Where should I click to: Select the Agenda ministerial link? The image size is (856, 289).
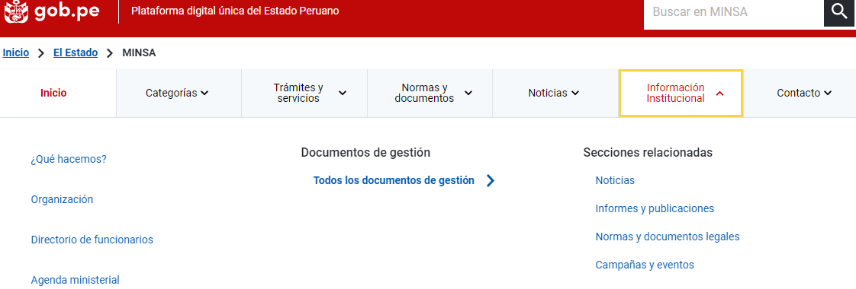coord(76,280)
